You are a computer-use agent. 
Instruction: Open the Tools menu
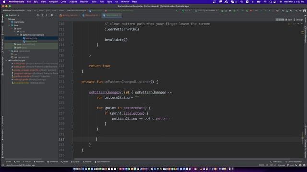click(109, 2)
